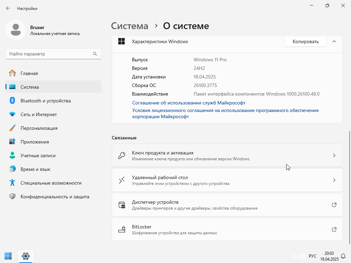Screen dimensions: 351x263
Task: Click the Remote Desktop arrows icon
Action: [x=122, y=180]
